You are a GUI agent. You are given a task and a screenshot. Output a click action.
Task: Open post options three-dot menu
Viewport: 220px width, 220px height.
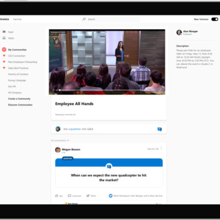[161, 148]
